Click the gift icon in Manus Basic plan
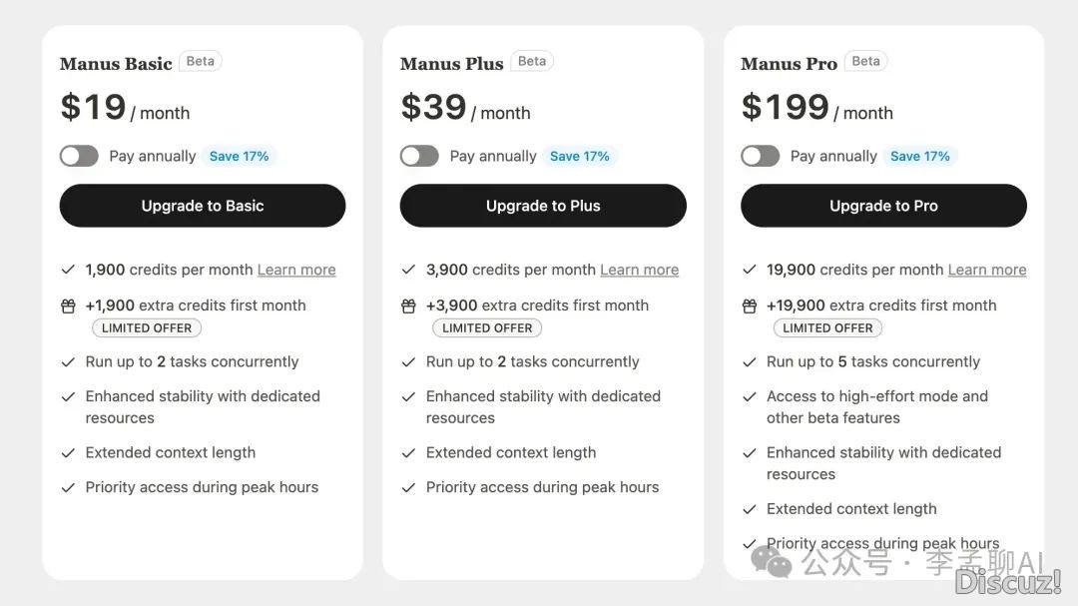 point(68,306)
